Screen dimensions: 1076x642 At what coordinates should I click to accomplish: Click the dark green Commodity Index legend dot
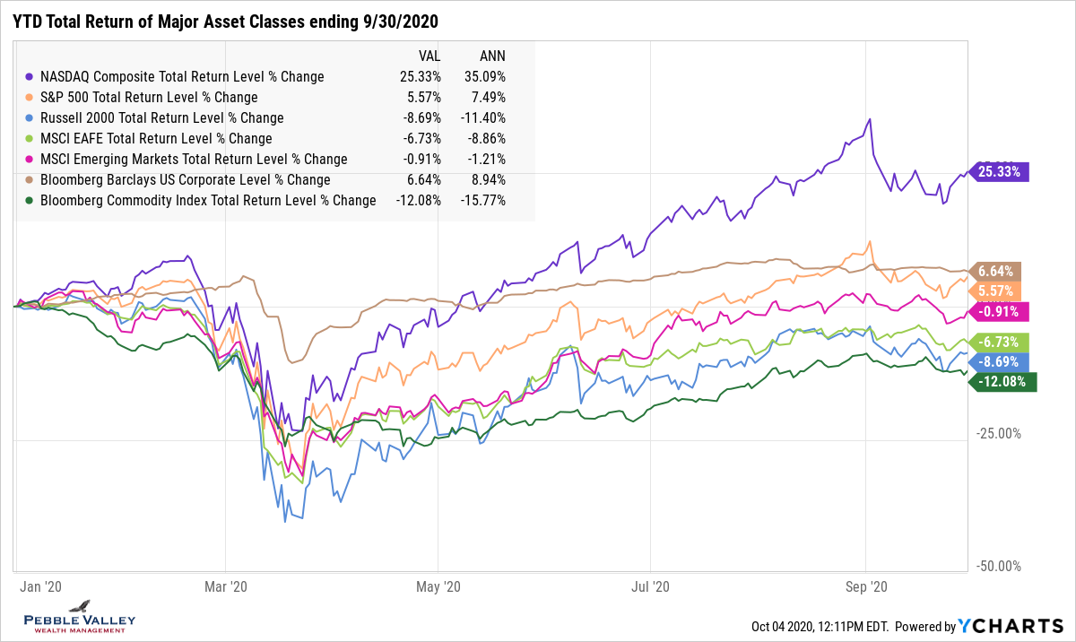(x=32, y=201)
